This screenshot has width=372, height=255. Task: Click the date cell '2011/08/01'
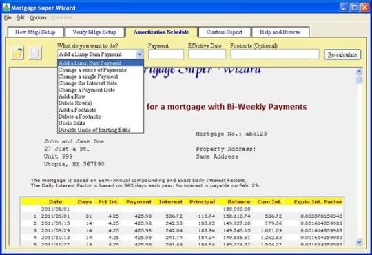55,209
